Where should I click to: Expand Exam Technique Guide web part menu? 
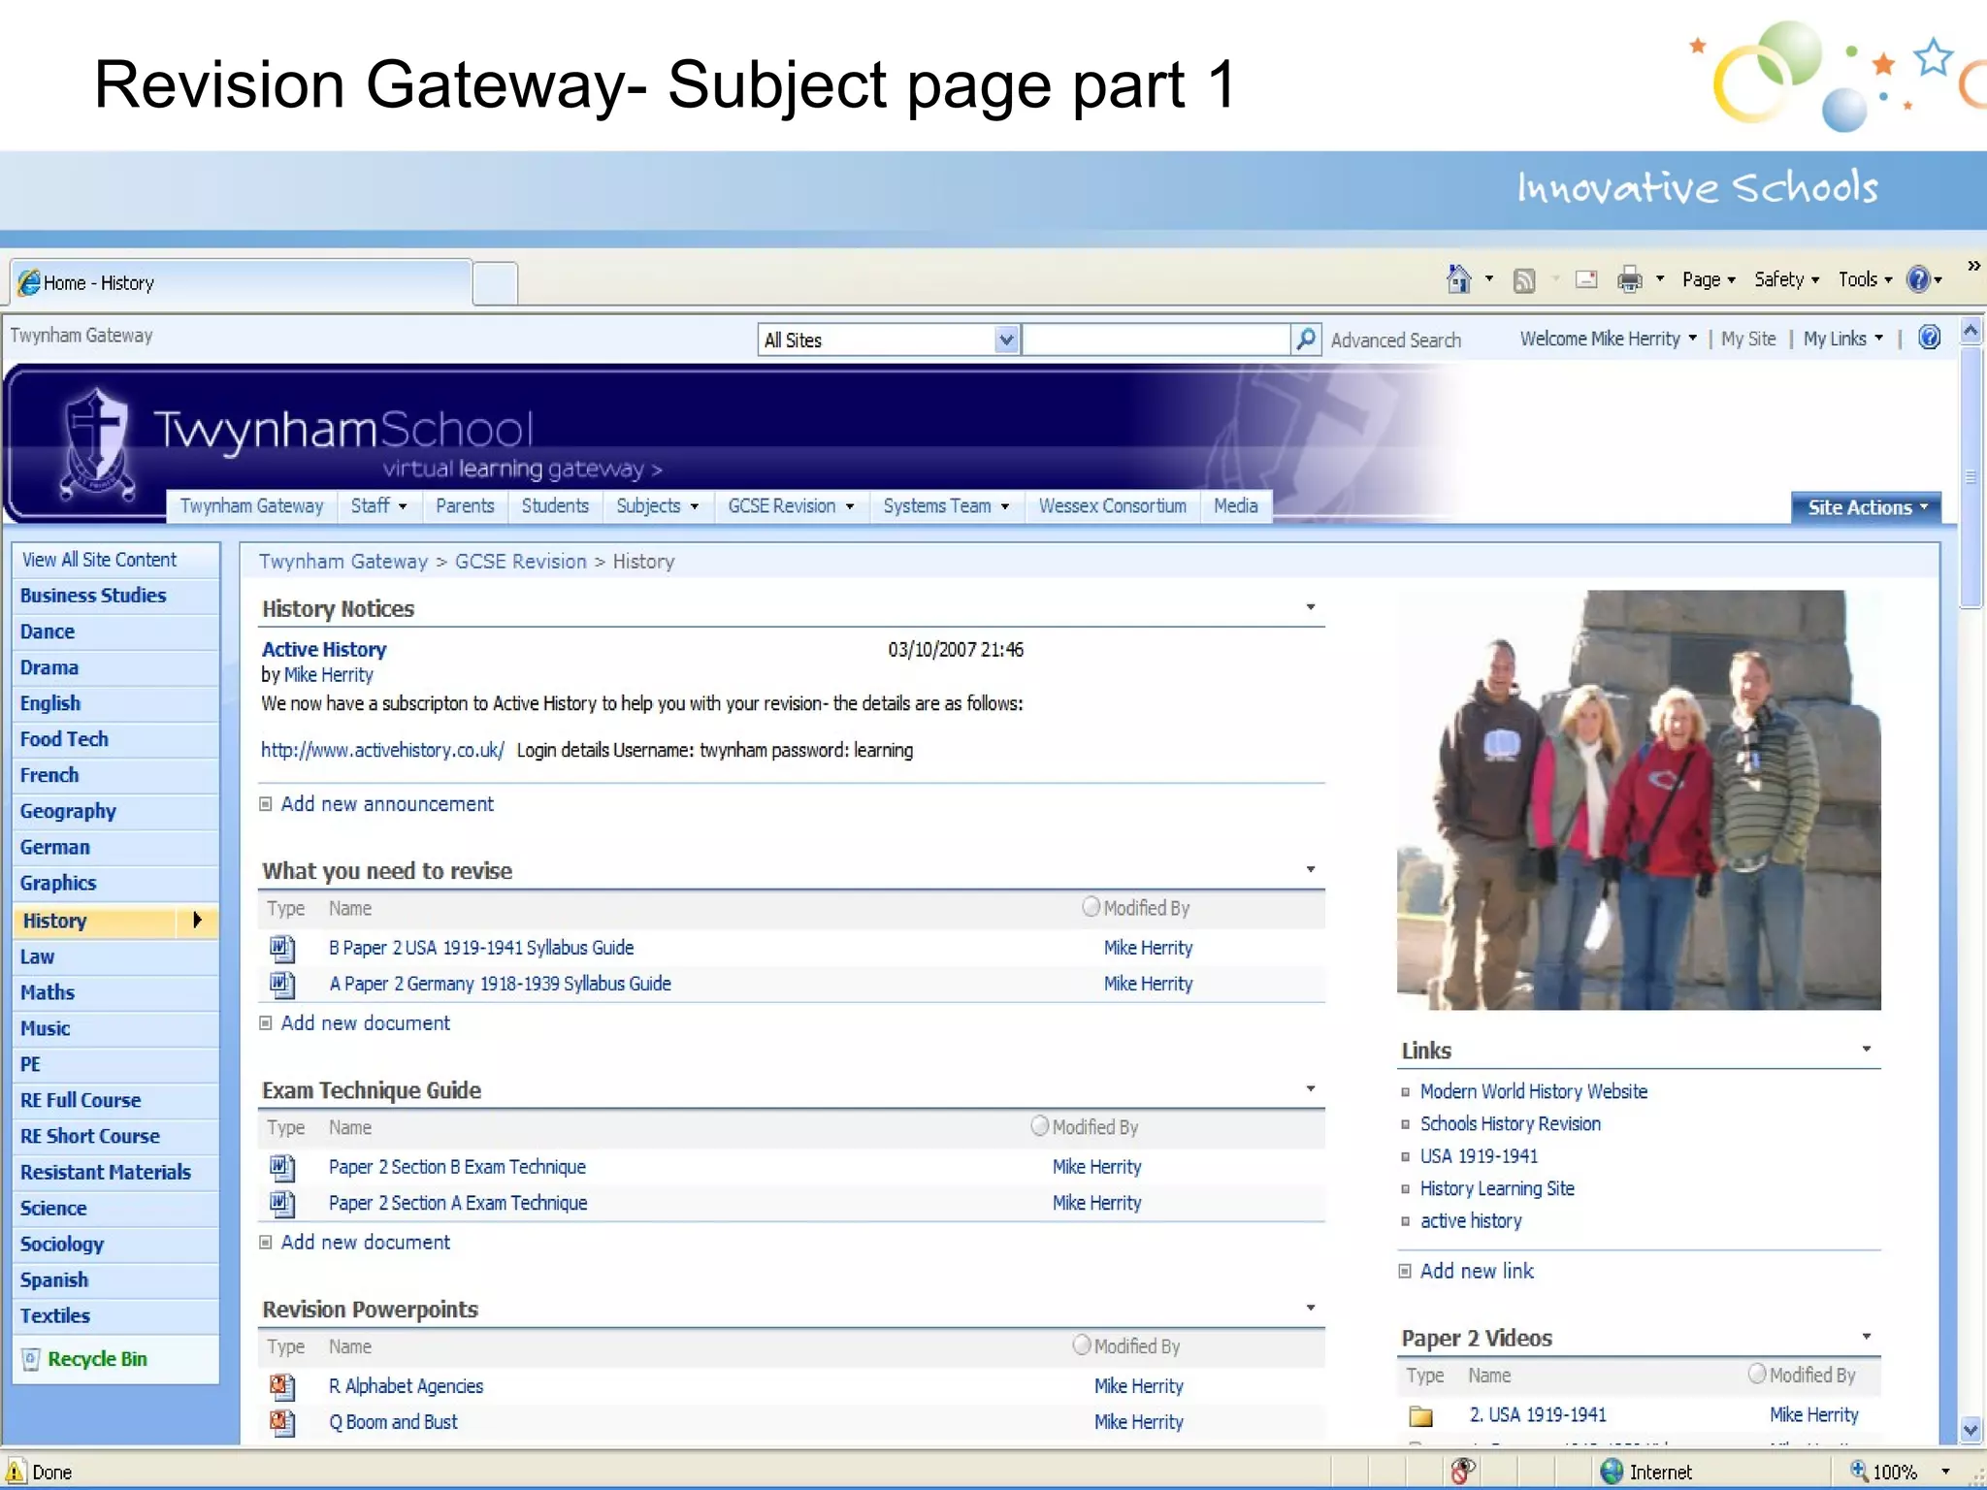coord(1311,1088)
